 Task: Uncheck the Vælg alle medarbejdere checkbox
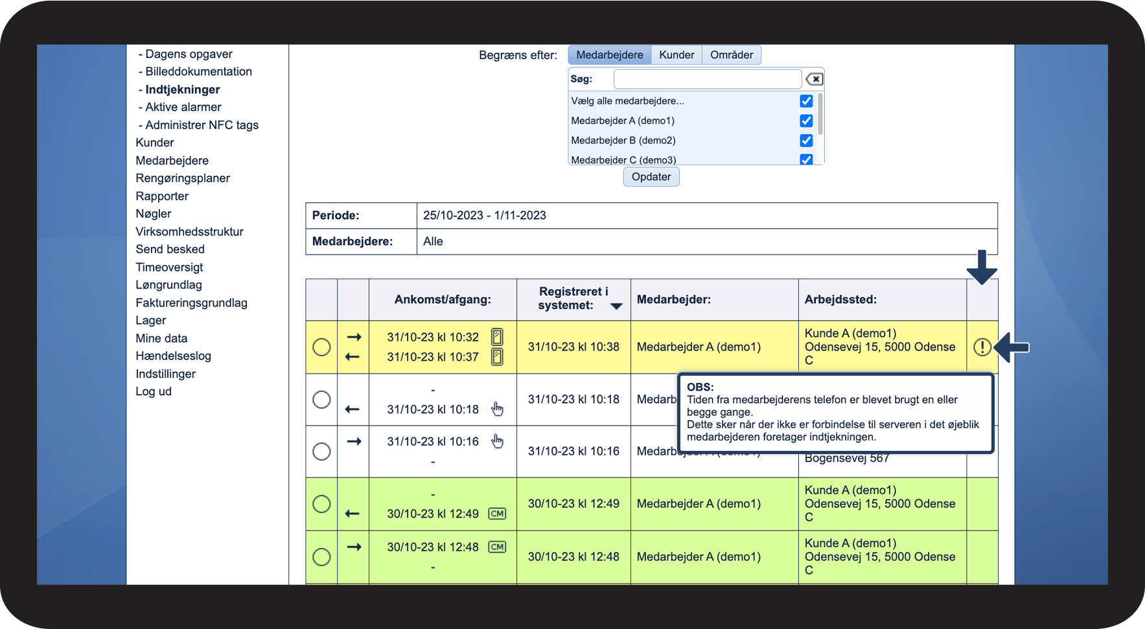[x=806, y=101]
